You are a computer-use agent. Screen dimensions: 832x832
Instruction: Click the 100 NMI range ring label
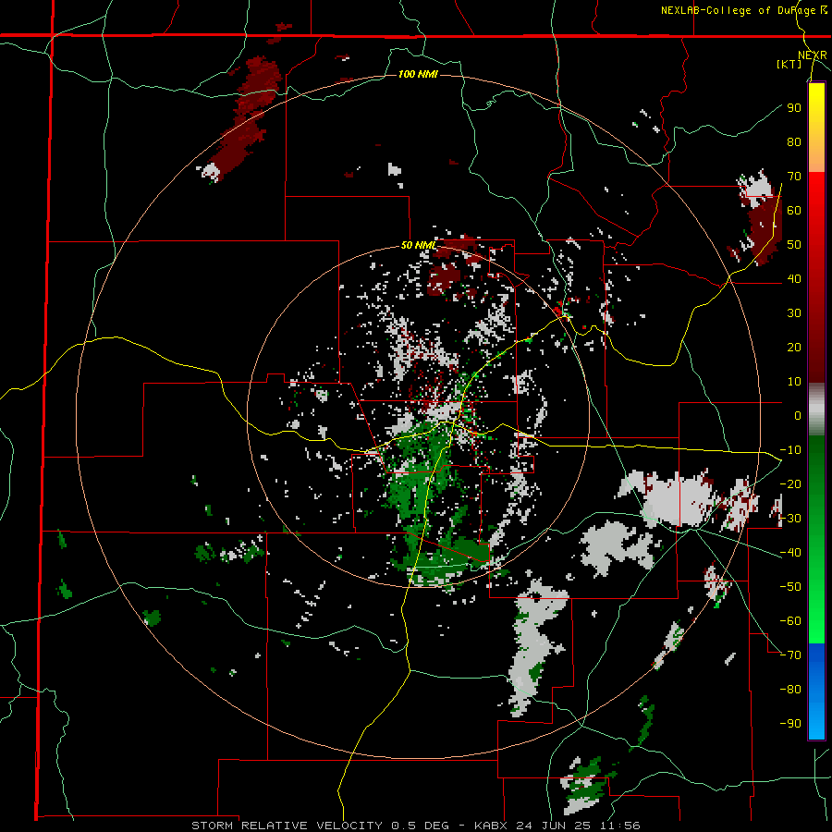click(418, 74)
